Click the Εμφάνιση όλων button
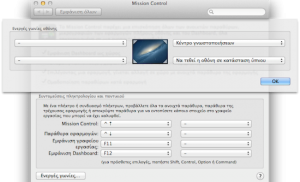 click(78, 12)
